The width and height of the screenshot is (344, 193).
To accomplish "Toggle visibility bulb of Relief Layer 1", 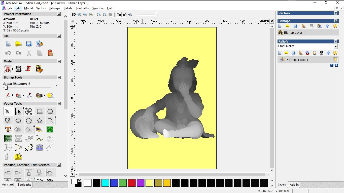I will pyautogui.click(x=335, y=60).
